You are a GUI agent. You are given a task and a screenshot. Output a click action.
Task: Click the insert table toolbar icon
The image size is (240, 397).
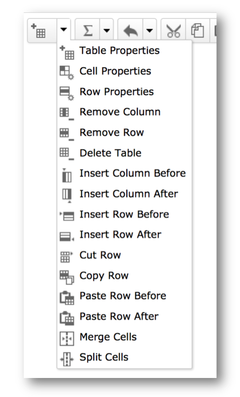tap(38, 30)
